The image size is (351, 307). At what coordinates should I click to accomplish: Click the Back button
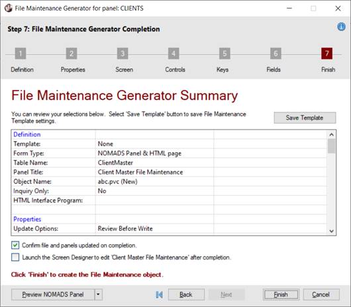(186, 294)
